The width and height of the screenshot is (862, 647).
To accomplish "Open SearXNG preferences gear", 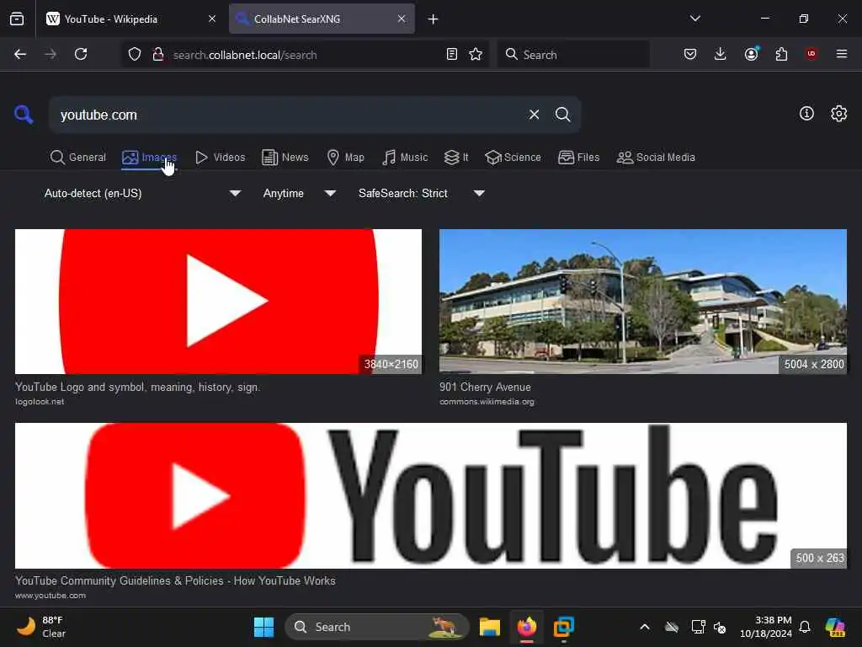I will (x=838, y=114).
